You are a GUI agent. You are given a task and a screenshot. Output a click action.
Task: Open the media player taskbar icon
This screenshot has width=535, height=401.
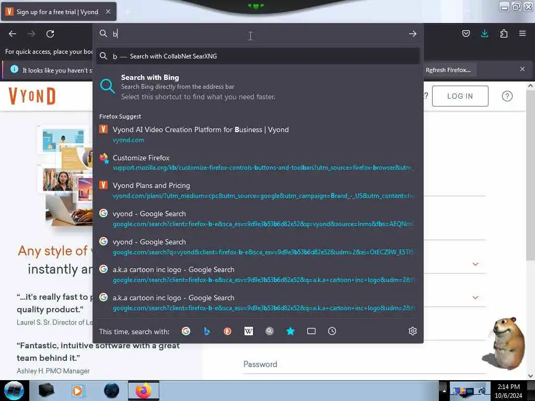pyautogui.click(x=77, y=391)
